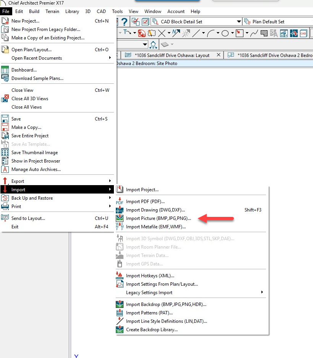The height and width of the screenshot is (358, 313).
Task: Expand the Box tool dropdown arrow
Action: (247, 33)
